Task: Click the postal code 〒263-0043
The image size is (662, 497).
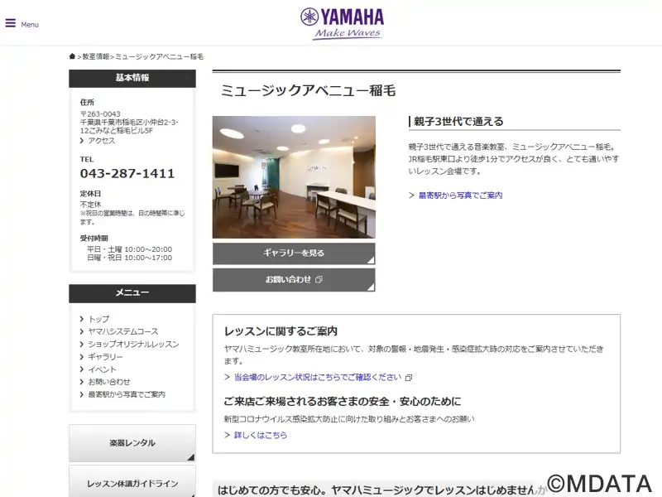Action: [100, 114]
